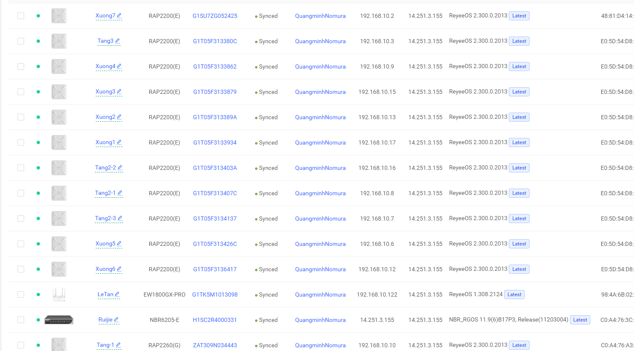Screen dimensions: 634x351
Task: Click the edit icon next to Xuong1
Action: [119, 142]
